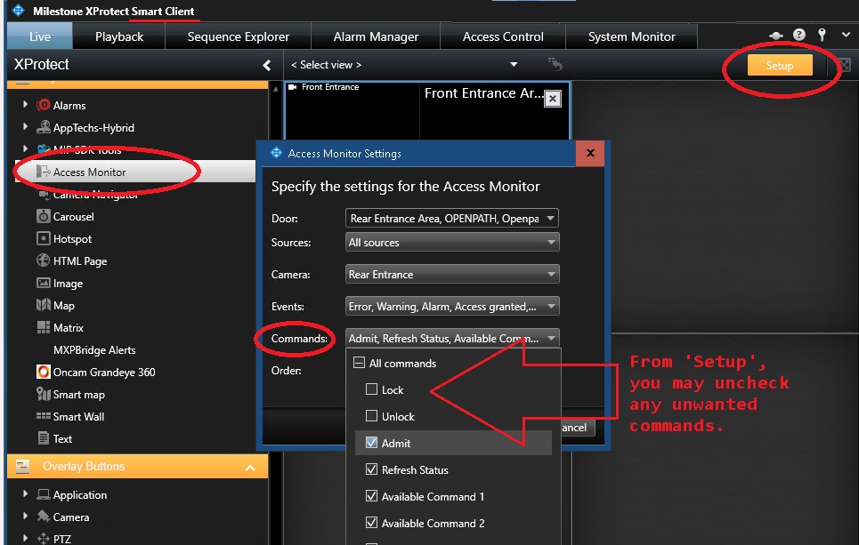Uncheck the Admit command checkbox
This screenshot has width=859, height=545.
coord(371,443)
